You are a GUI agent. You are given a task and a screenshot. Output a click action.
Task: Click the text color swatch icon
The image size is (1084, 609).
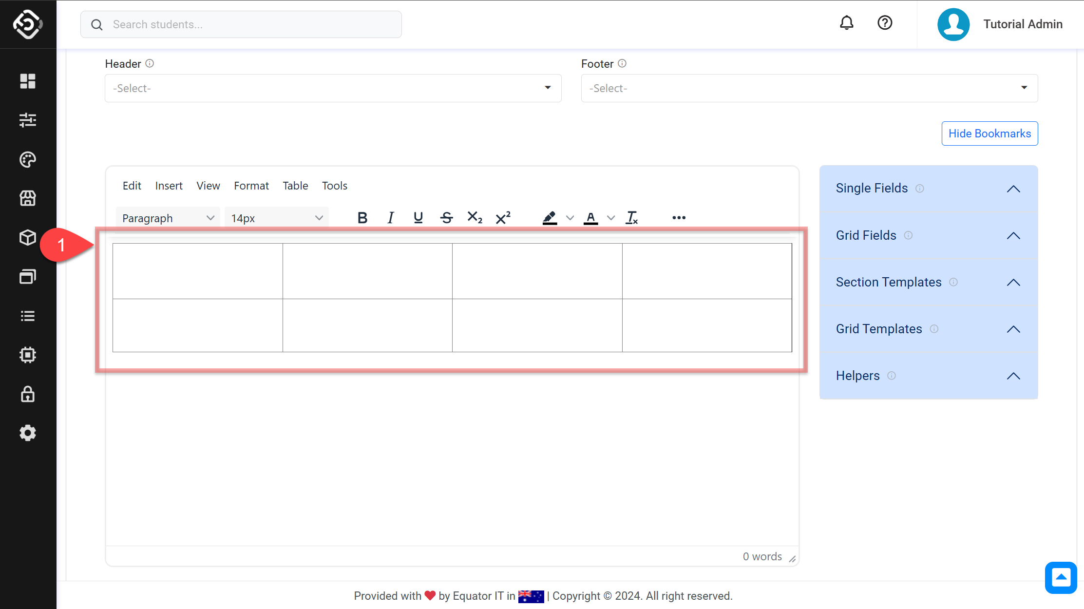pos(590,218)
